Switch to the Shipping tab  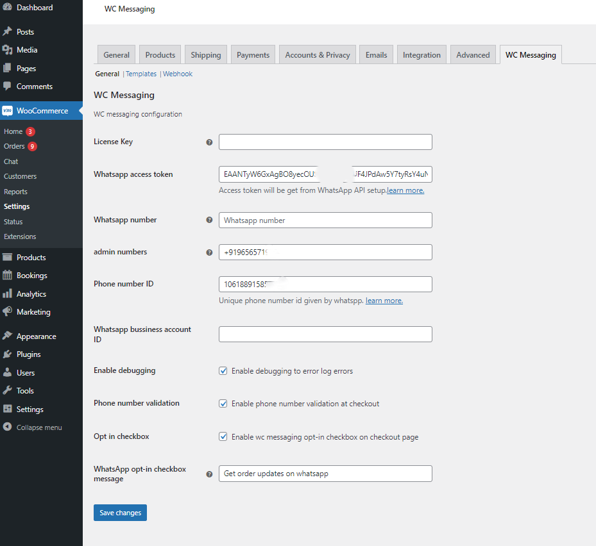(x=206, y=55)
